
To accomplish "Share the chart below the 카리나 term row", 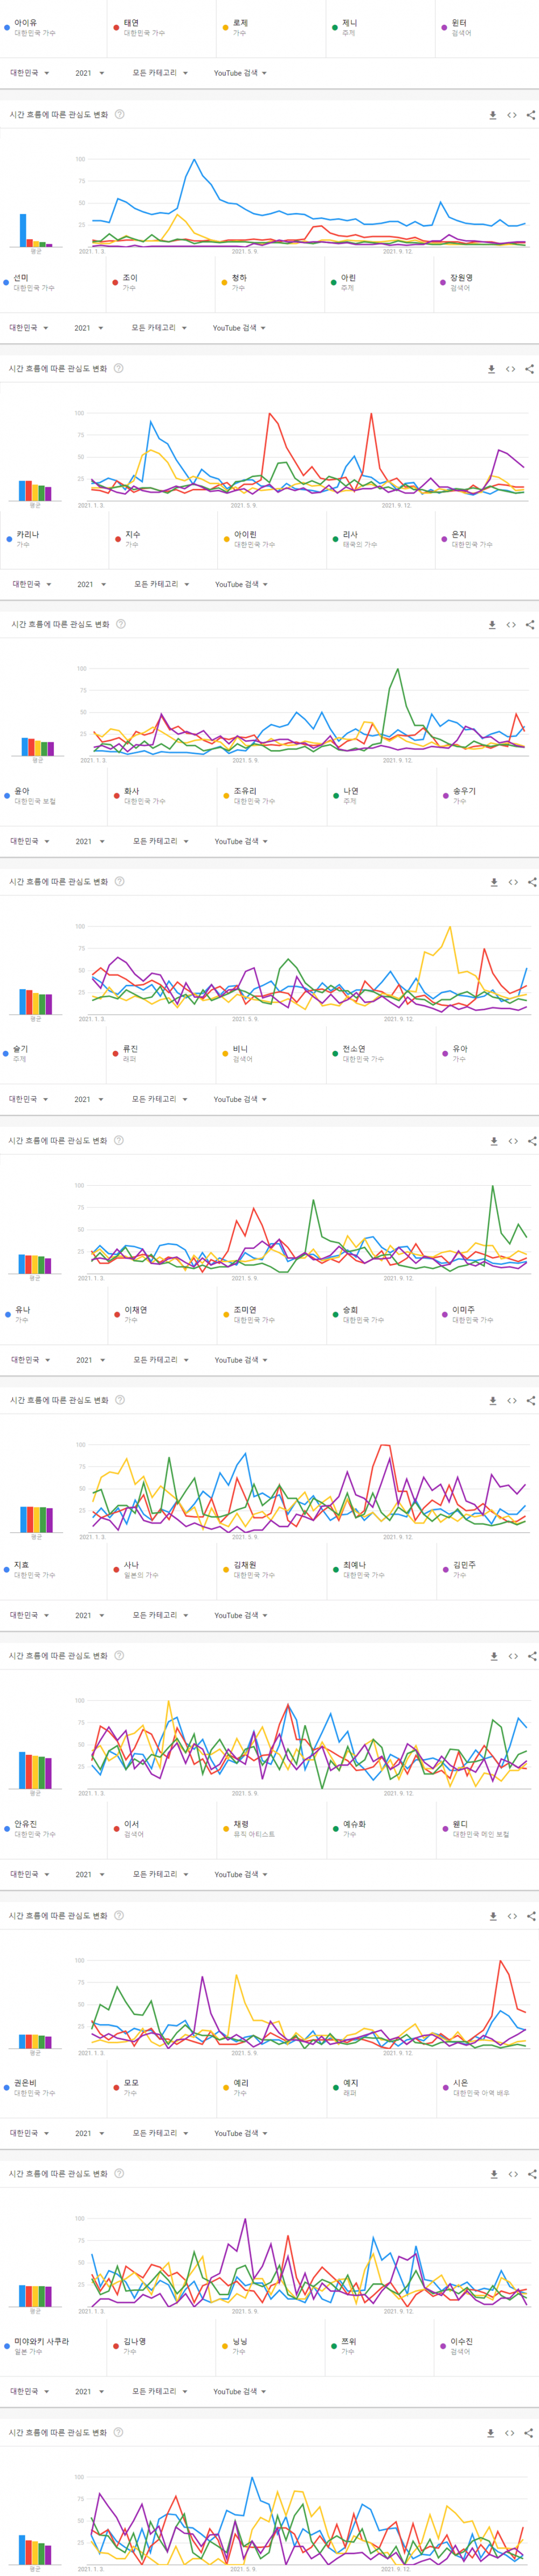I will point(530,625).
